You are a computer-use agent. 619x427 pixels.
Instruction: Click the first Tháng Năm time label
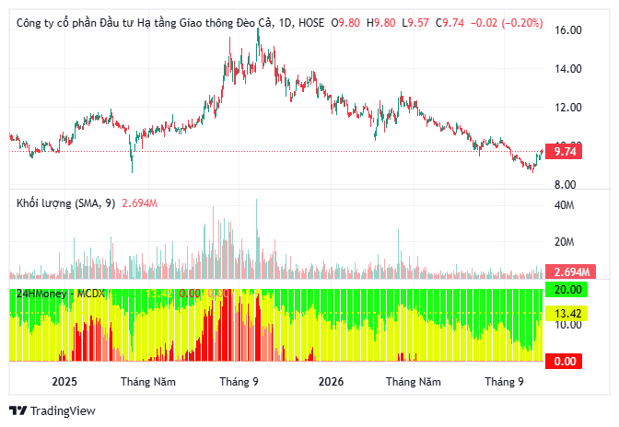[148, 382]
